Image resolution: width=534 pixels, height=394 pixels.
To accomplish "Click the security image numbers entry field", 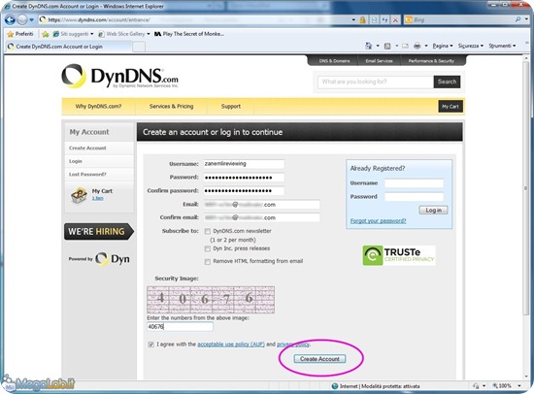I will pos(180,327).
